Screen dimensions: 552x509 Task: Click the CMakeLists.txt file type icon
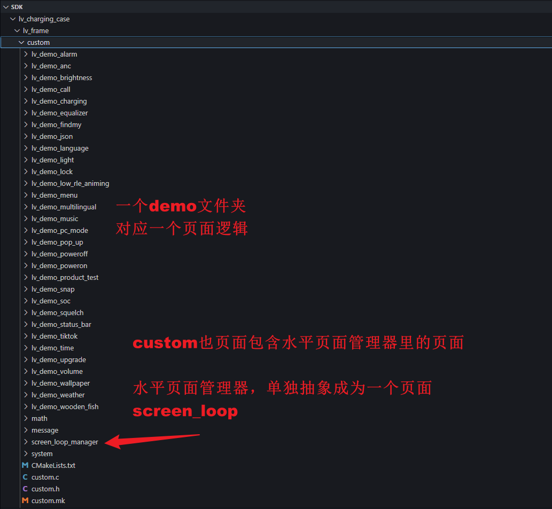pos(25,465)
